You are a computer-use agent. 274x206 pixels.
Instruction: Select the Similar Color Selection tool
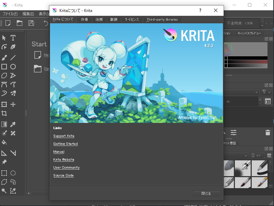click(x=13, y=191)
